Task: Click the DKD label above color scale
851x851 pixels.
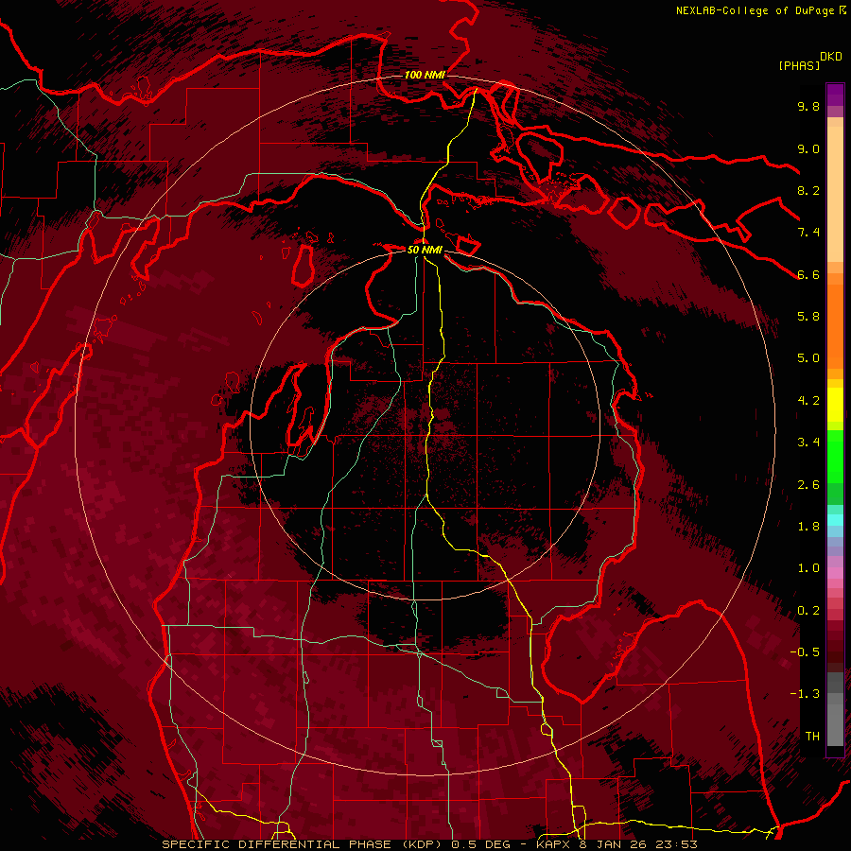Action: tap(831, 57)
